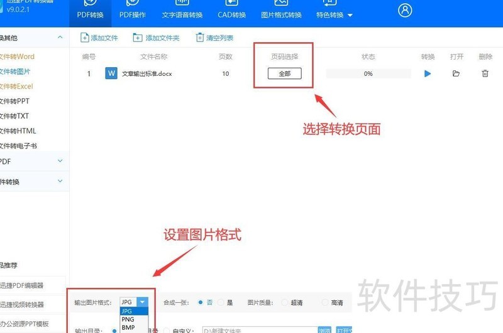
Task: Click the 0% progress bar
Action: click(368, 73)
